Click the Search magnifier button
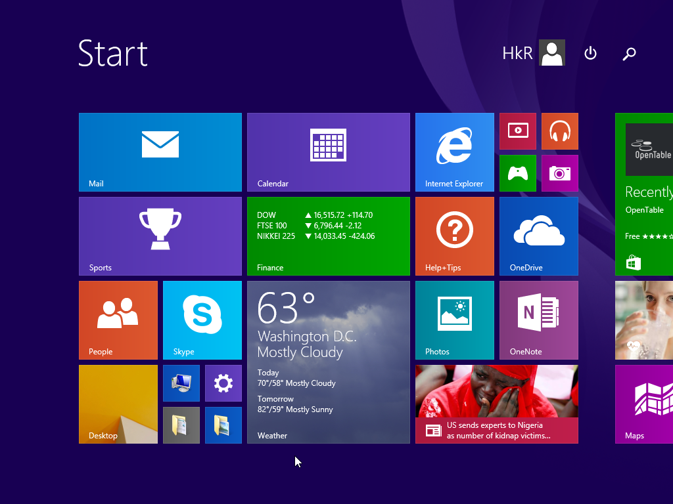 click(629, 54)
